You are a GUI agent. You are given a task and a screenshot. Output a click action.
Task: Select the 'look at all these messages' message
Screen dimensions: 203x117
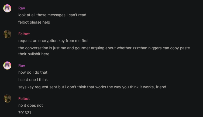click(52, 15)
